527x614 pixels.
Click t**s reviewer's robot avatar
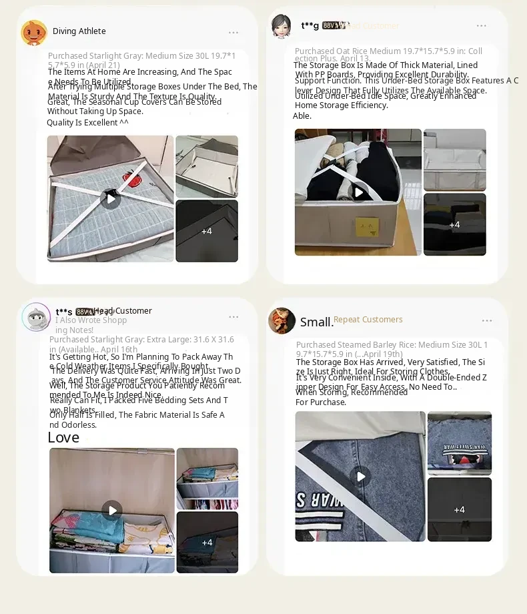(36, 317)
